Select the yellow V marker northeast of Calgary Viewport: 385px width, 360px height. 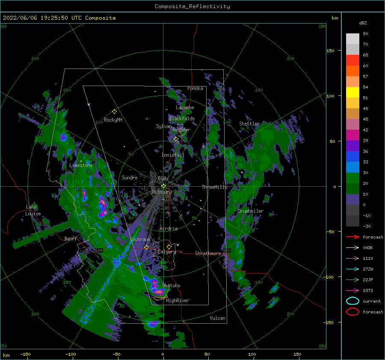[x=178, y=245]
